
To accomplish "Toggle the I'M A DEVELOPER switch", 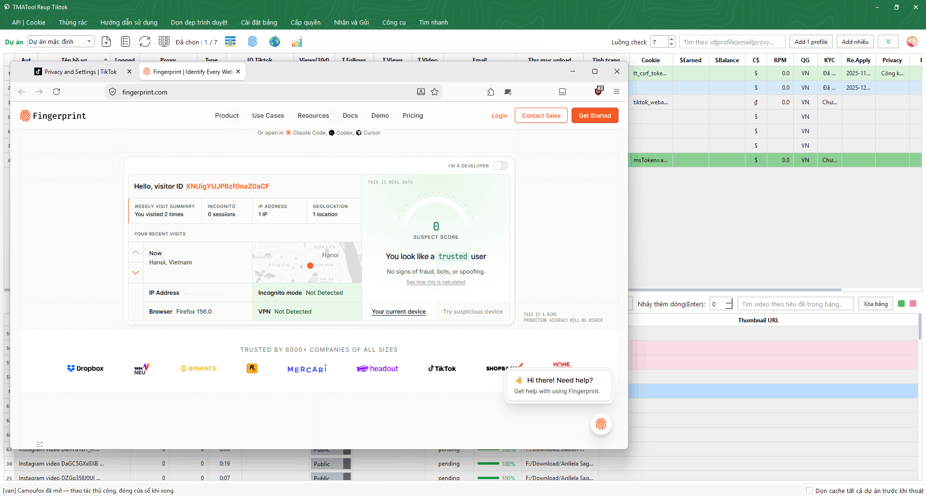I will pyautogui.click(x=501, y=165).
